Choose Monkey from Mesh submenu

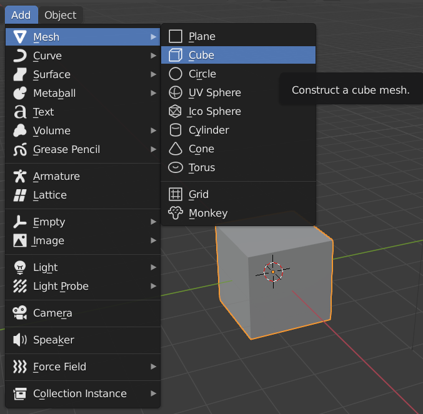(238, 213)
